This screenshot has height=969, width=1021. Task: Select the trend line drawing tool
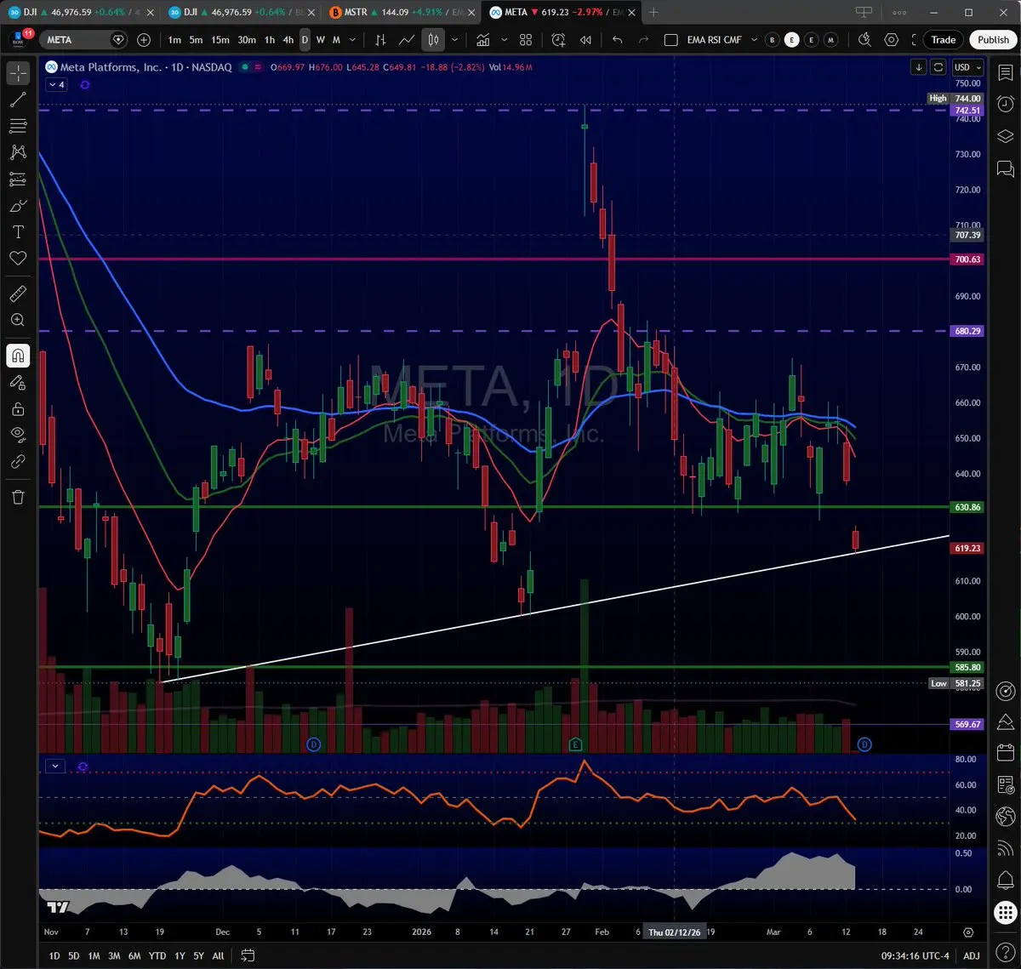18,100
